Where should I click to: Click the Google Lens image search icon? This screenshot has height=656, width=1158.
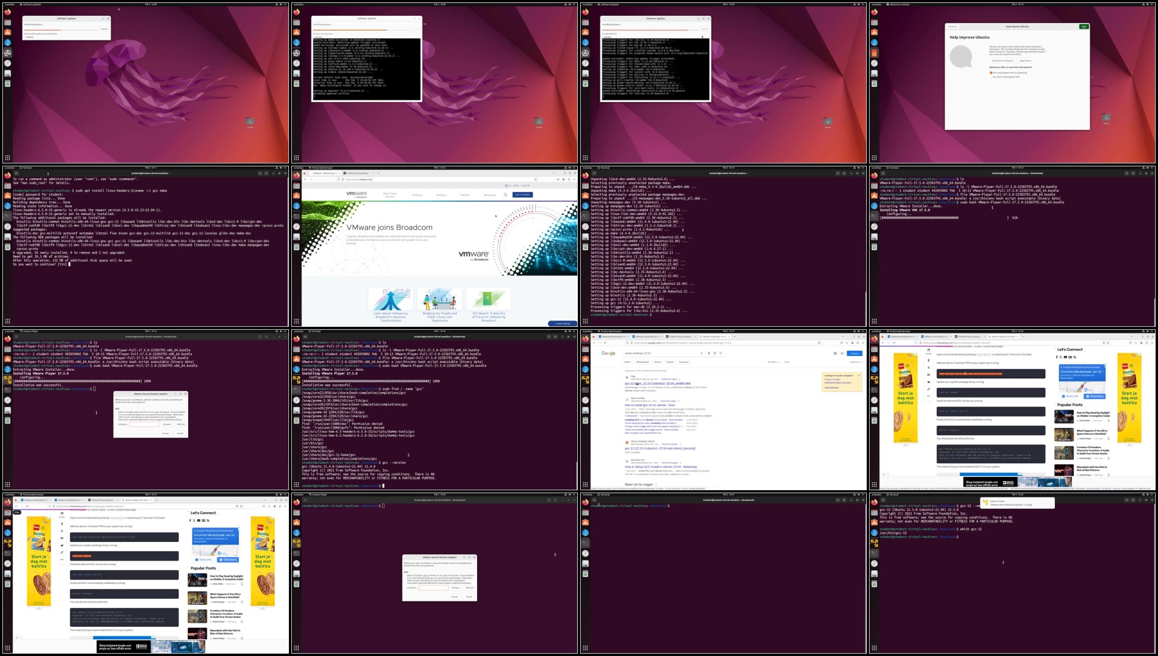coord(714,353)
